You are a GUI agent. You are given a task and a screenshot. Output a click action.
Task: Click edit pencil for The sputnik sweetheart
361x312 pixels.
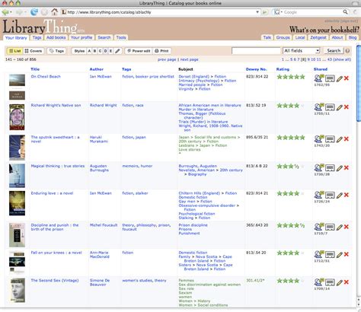[340, 139]
